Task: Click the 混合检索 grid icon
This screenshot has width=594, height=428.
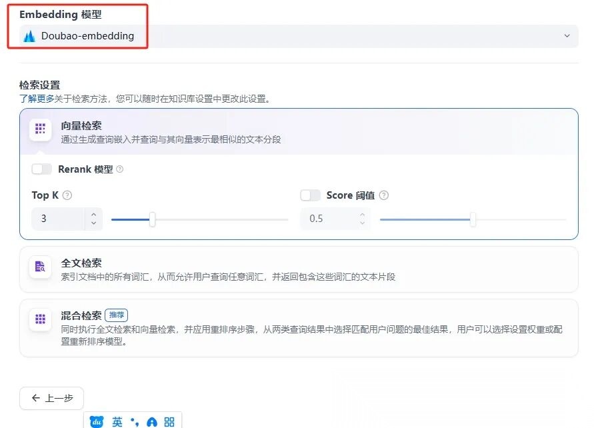Action: 40,319
